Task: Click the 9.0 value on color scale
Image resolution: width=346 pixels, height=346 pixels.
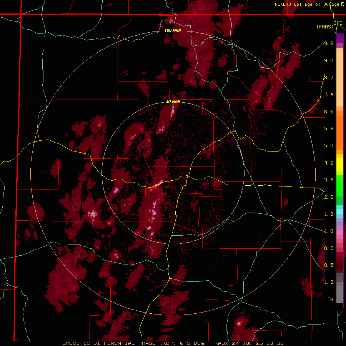Action: (x=329, y=60)
